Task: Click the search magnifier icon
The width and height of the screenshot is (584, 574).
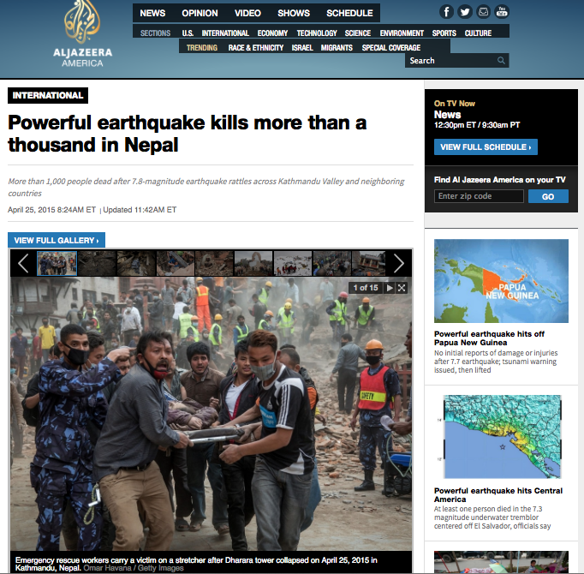Action: point(501,60)
